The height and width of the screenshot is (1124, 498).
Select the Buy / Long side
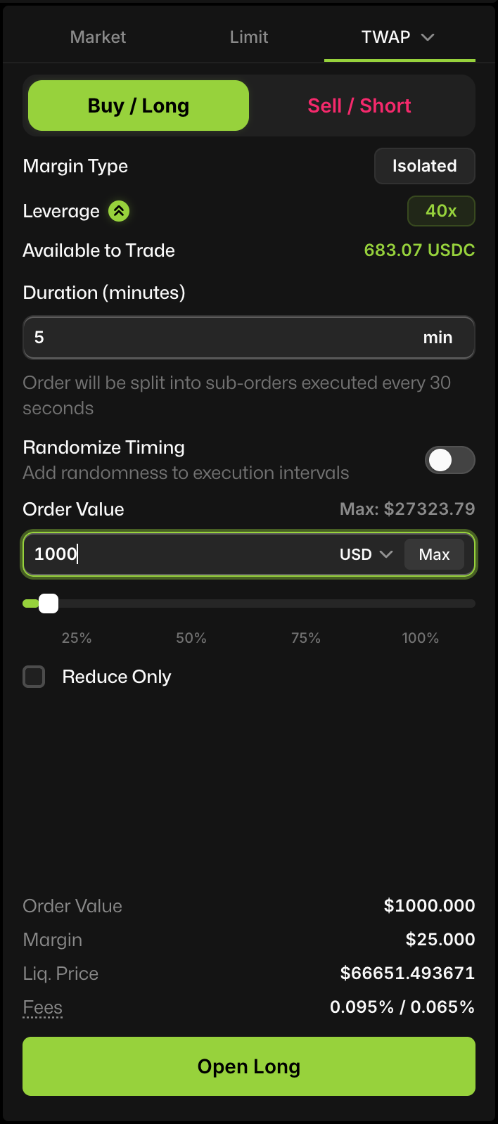click(139, 106)
